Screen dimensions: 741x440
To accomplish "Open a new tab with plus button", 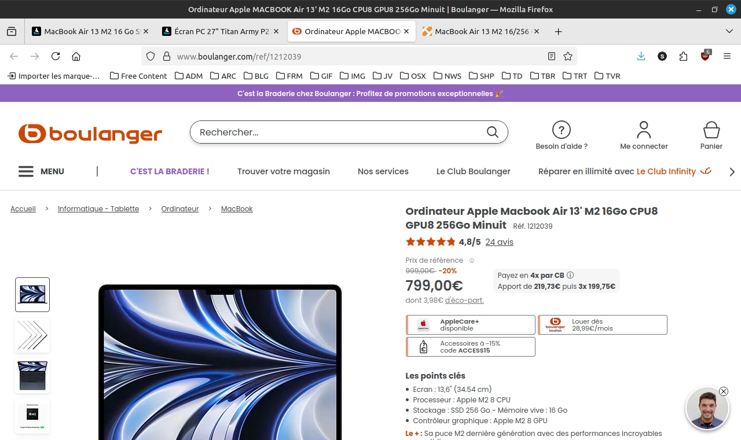I will [x=558, y=32].
